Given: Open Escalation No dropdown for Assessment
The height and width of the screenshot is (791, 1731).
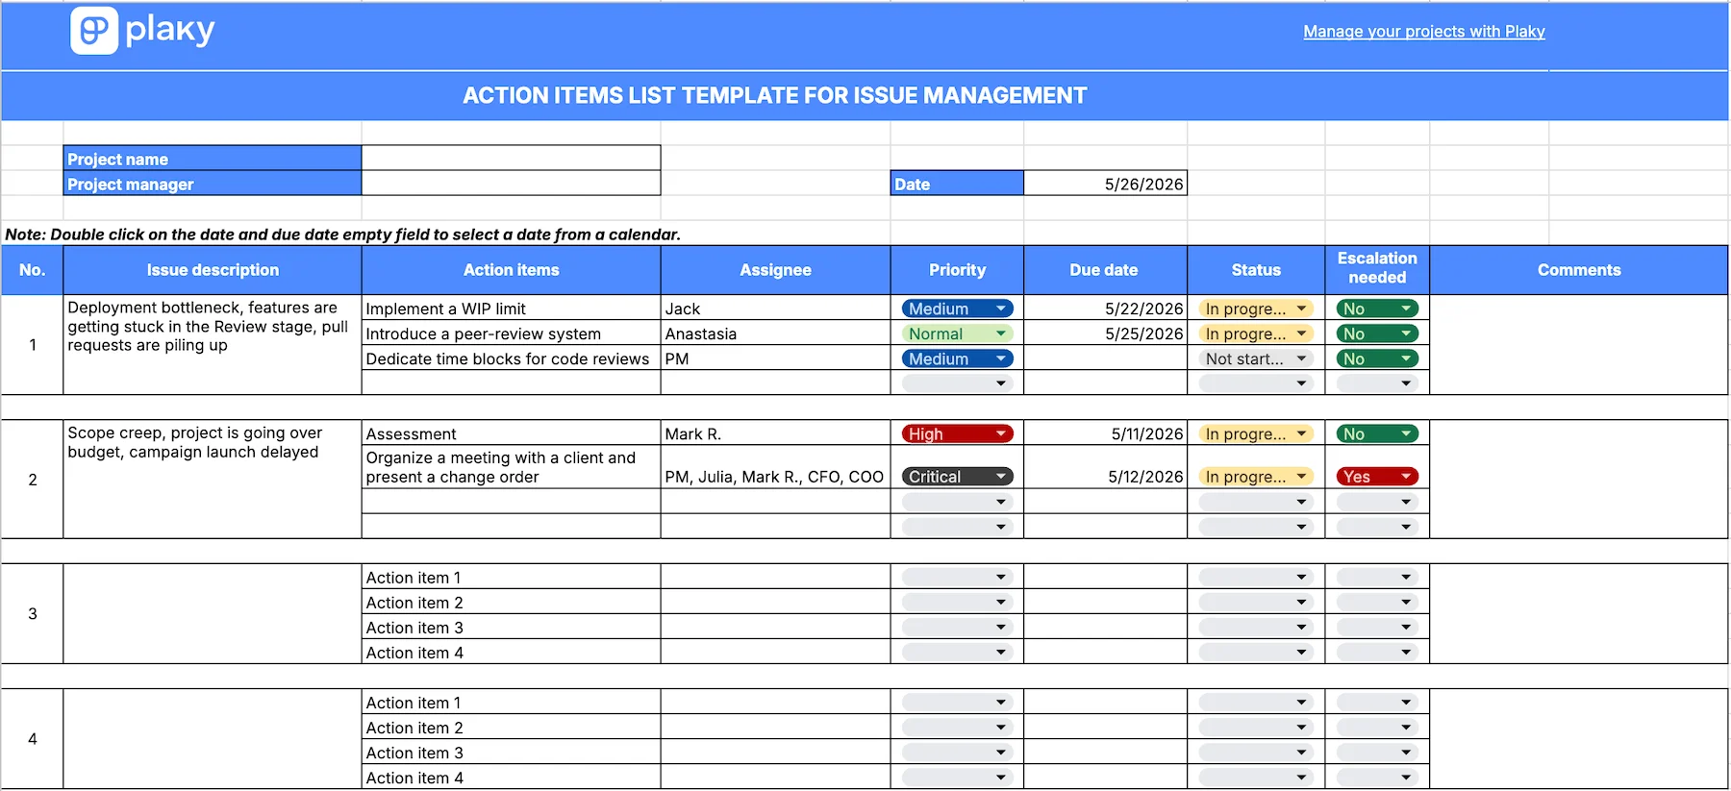Looking at the screenshot, I should coord(1377,433).
